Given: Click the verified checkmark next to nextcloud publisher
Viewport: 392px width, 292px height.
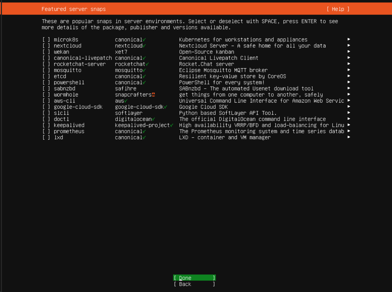Looking at the screenshot, I should tap(144, 46).
